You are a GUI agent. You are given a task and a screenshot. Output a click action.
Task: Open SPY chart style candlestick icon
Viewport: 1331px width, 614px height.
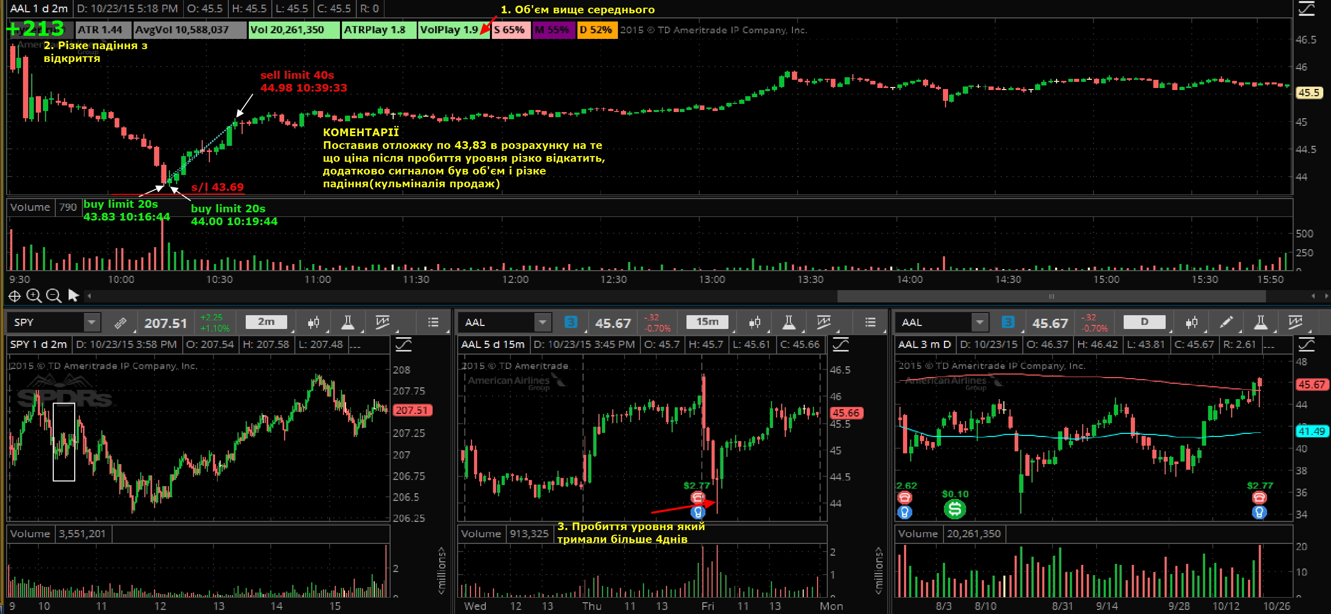tap(313, 323)
